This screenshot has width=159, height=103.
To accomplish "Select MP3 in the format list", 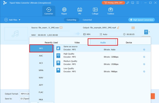I will click(x=41, y=48).
